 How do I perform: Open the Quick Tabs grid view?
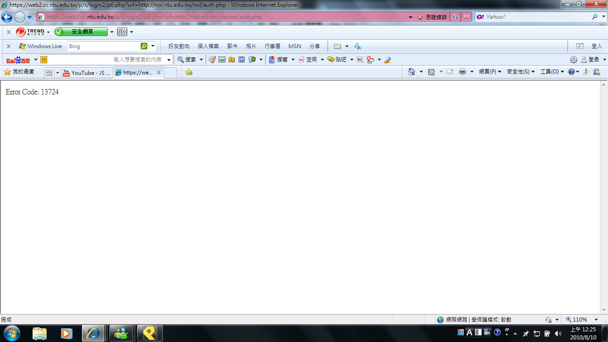tap(49, 73)
